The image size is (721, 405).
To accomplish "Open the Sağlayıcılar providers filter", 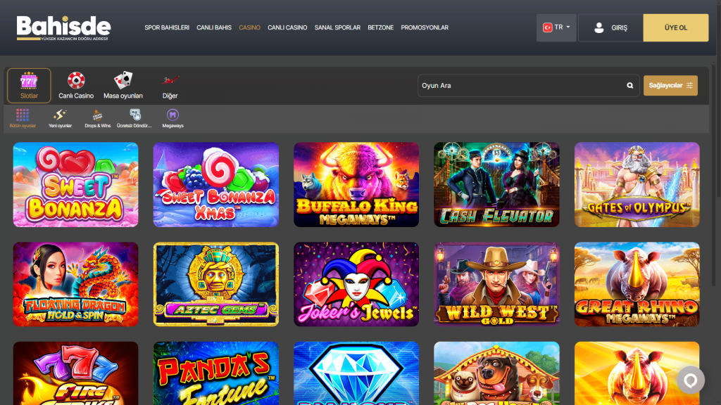I will pos(670,86).
